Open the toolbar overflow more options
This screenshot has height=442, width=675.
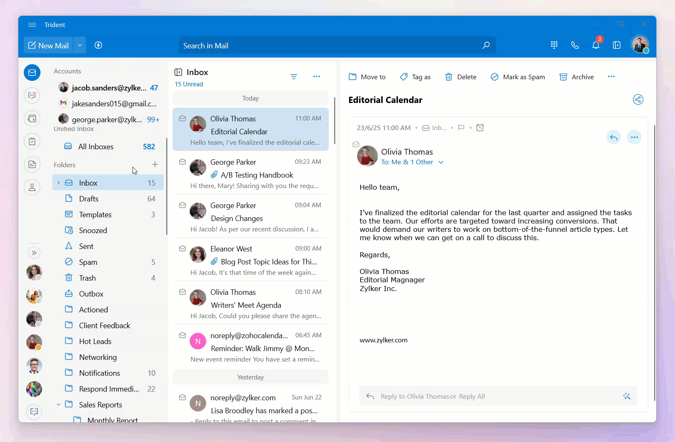[611, 76]
